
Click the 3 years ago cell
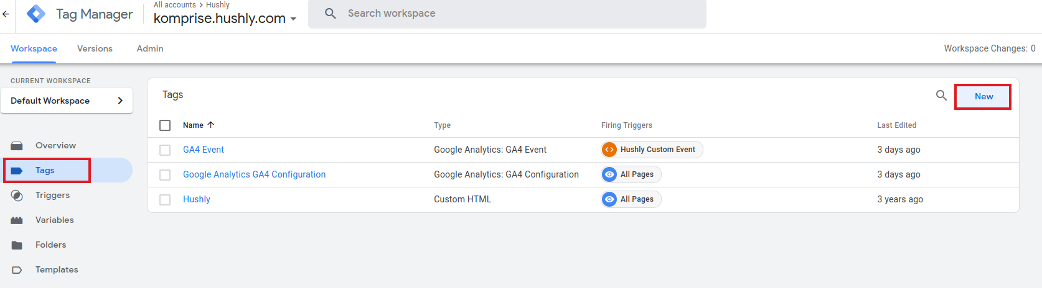click(x=900, y=199)
